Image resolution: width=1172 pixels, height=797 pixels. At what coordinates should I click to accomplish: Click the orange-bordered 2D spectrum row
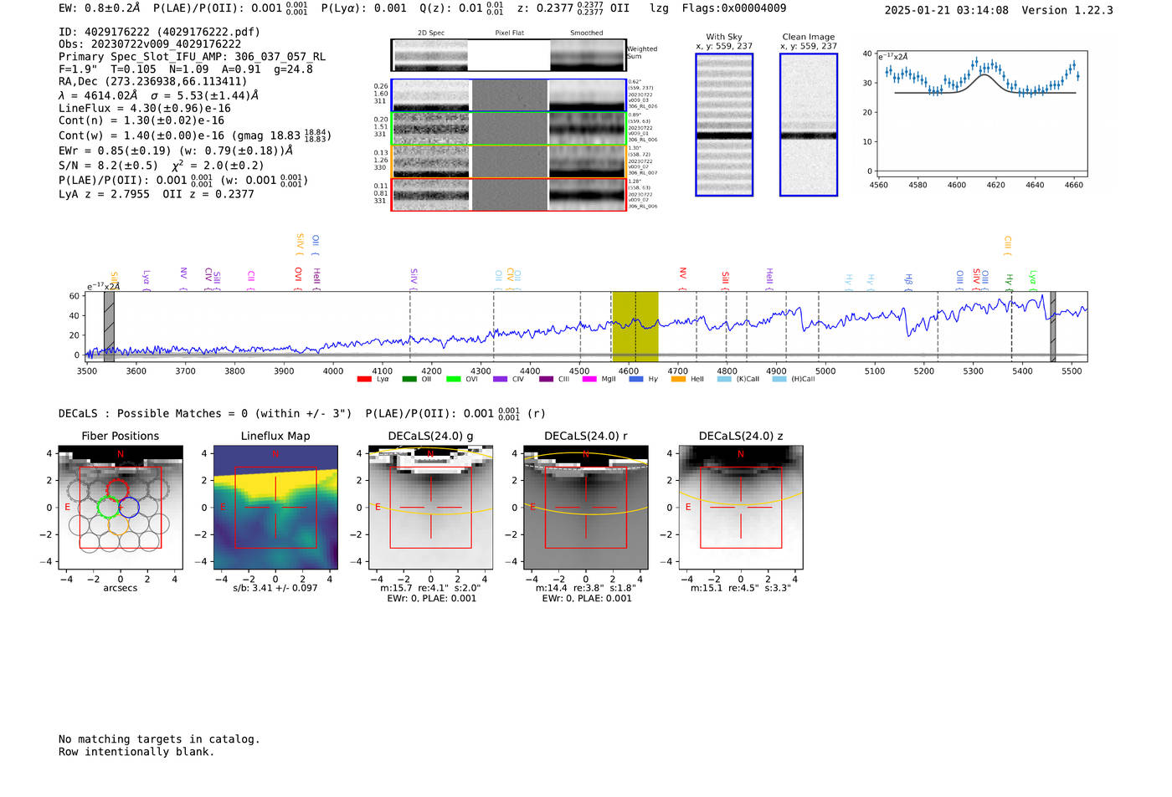(x=509, y=161)
